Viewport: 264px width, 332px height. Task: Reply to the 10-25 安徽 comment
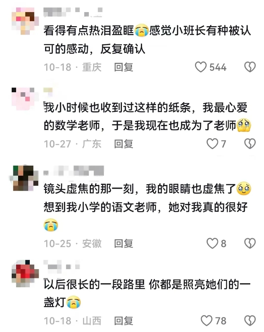[124, 243]
